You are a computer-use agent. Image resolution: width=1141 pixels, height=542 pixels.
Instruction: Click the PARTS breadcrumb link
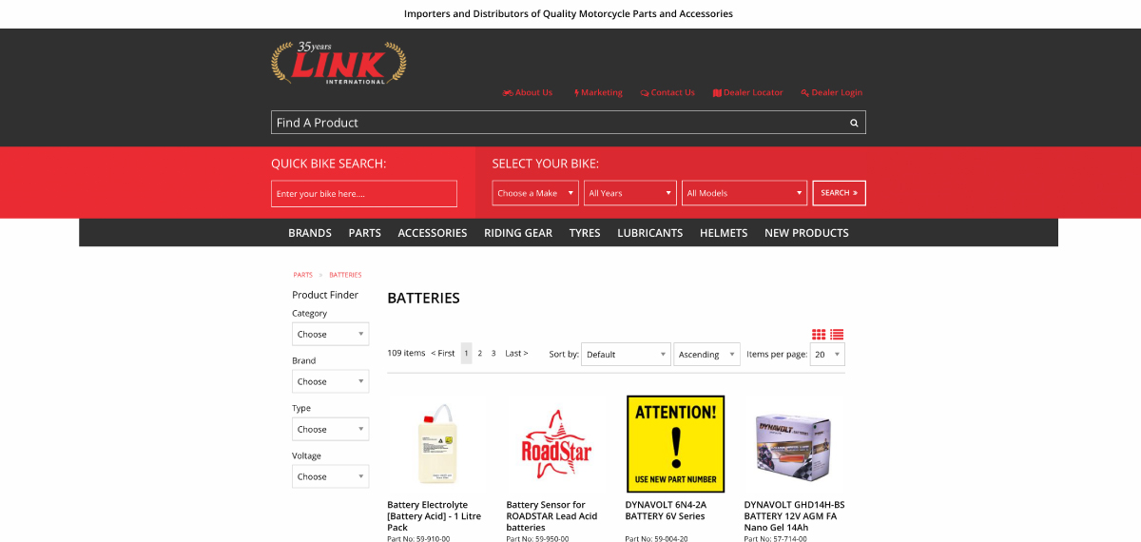pos(303,275)
